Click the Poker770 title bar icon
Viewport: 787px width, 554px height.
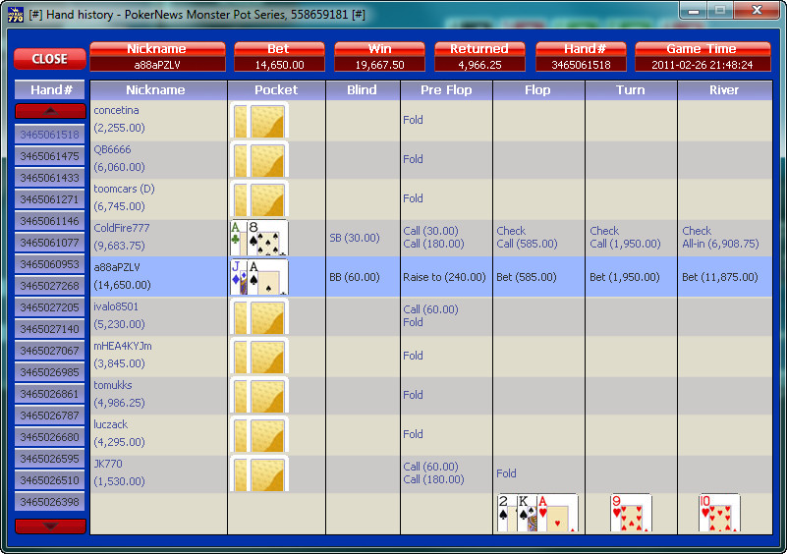[16, 15]
